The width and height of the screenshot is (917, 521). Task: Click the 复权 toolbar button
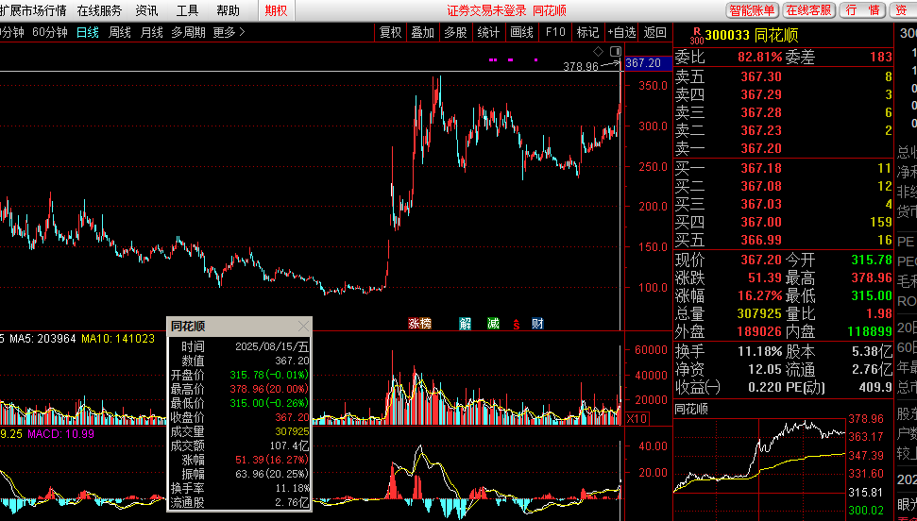pos(391,33)
